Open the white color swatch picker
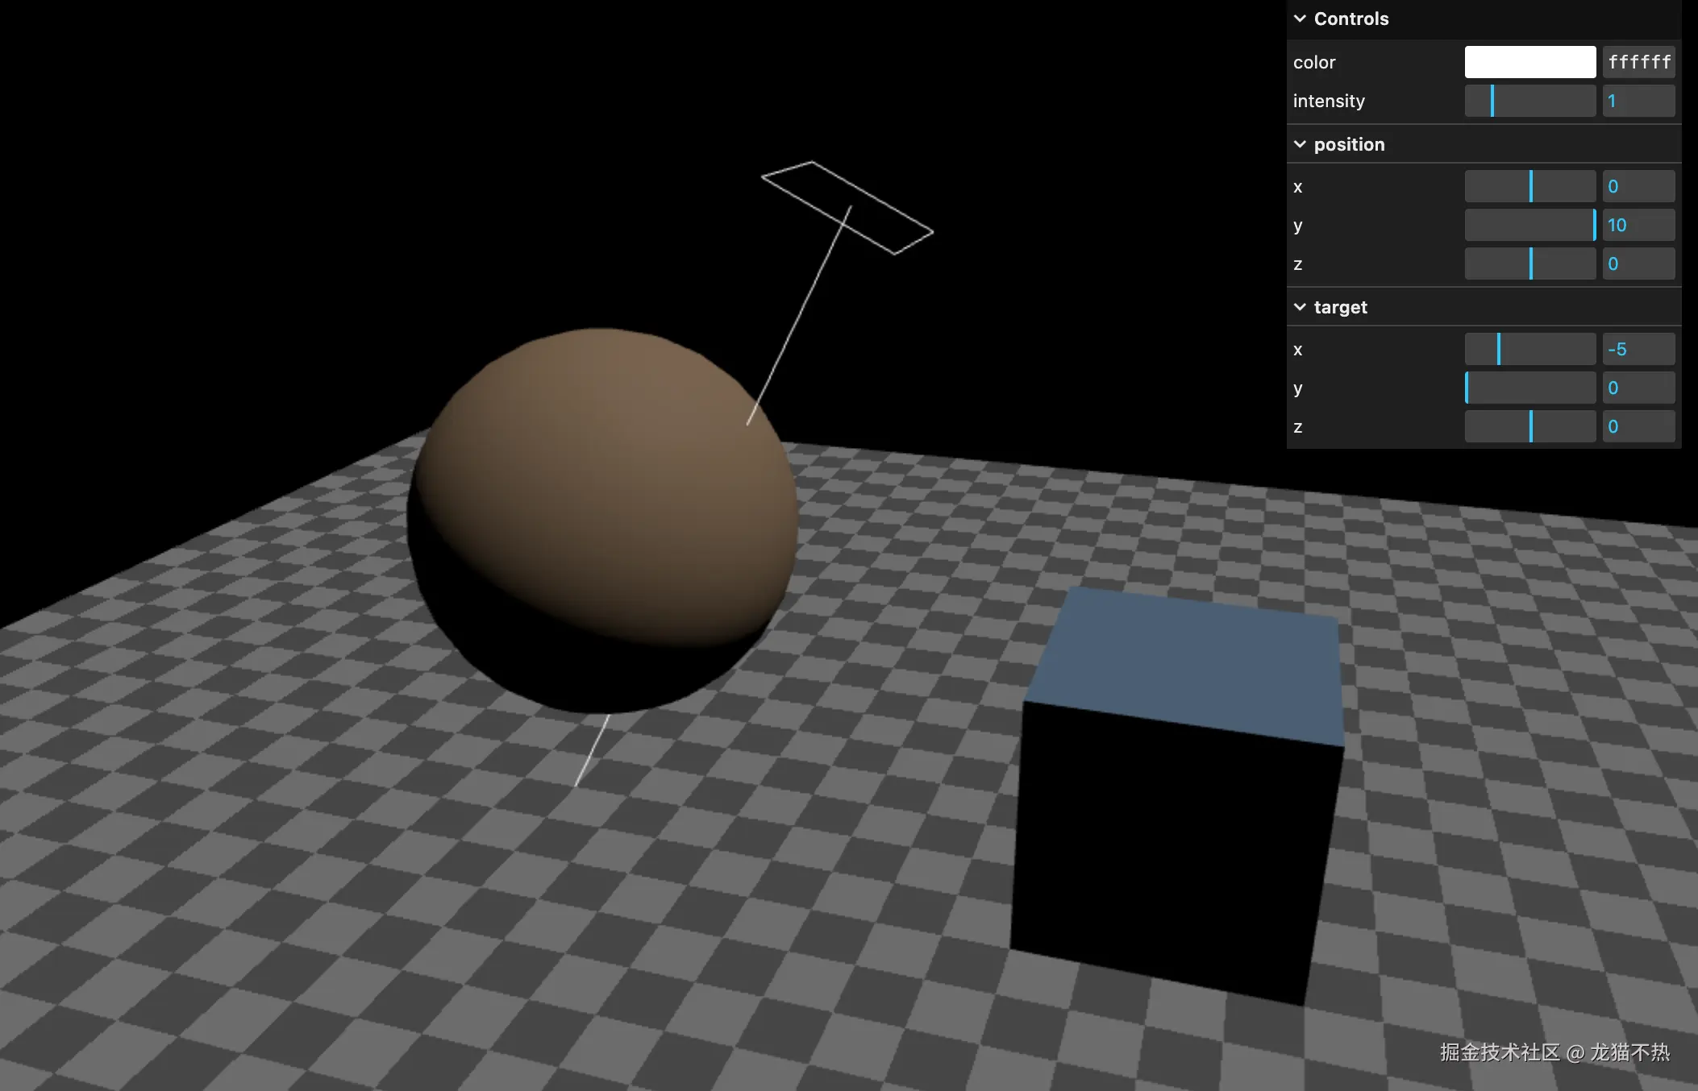The width and height of the screenshot is (1698, 1091). [1529, 62]
